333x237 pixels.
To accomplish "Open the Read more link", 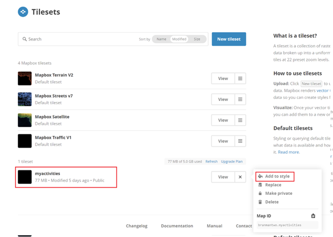I will [x=289, y=152].
